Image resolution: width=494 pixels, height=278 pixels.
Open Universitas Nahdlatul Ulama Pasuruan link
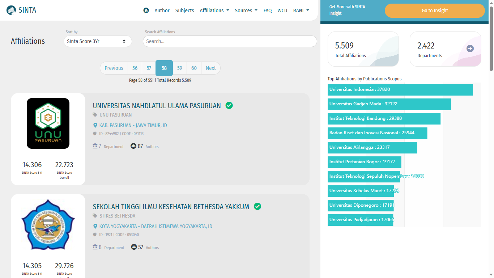(157, 106)
